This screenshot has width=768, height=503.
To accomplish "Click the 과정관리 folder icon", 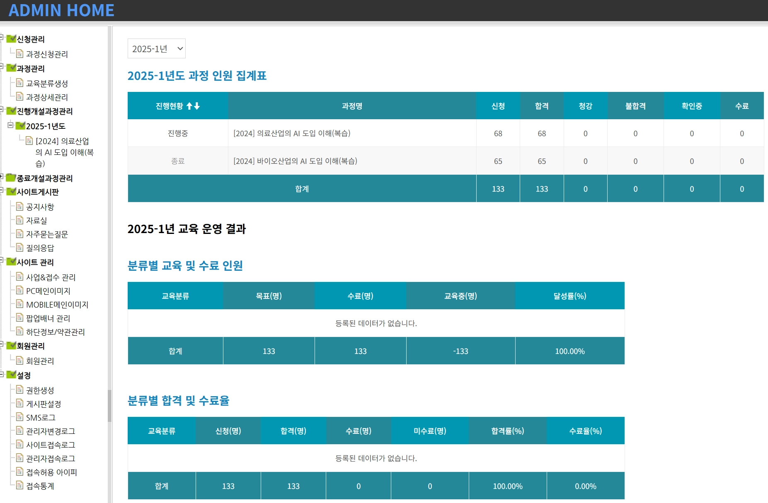I will pyautogui.click(x=11, y=68).
